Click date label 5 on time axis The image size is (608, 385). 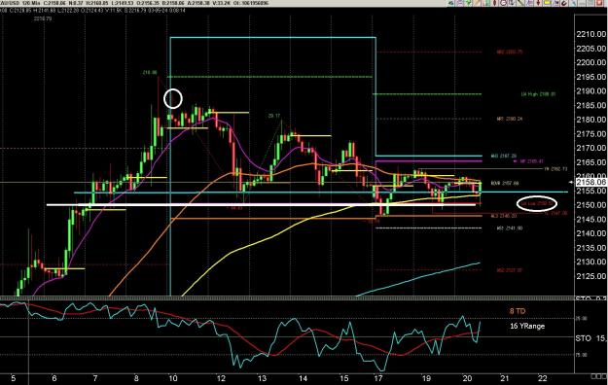(14, 378)
